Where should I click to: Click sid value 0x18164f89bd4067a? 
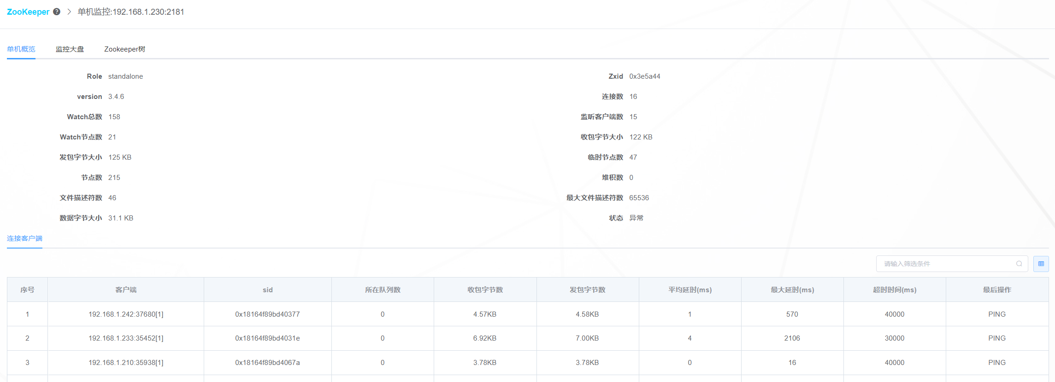[x=267, y=363]
